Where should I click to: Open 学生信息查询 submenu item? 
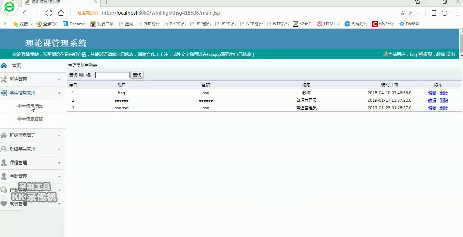point(30,119)
